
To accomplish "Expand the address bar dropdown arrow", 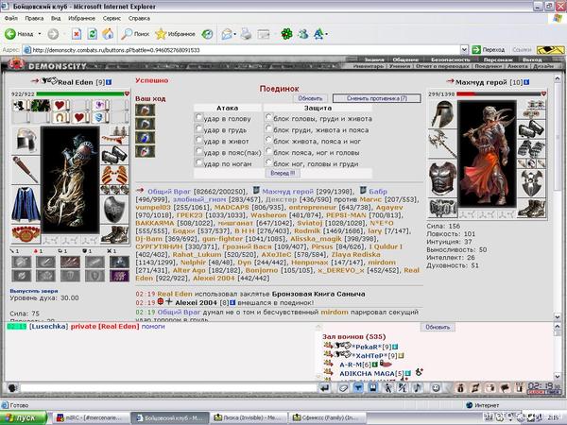I will click(x=464, y=49).
